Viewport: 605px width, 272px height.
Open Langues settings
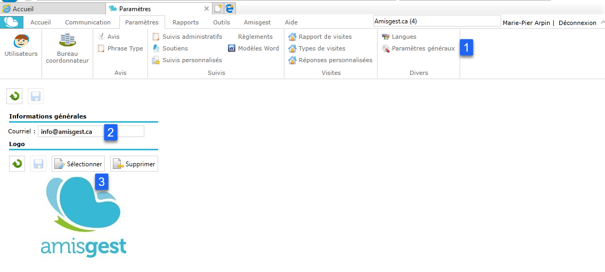399,37
